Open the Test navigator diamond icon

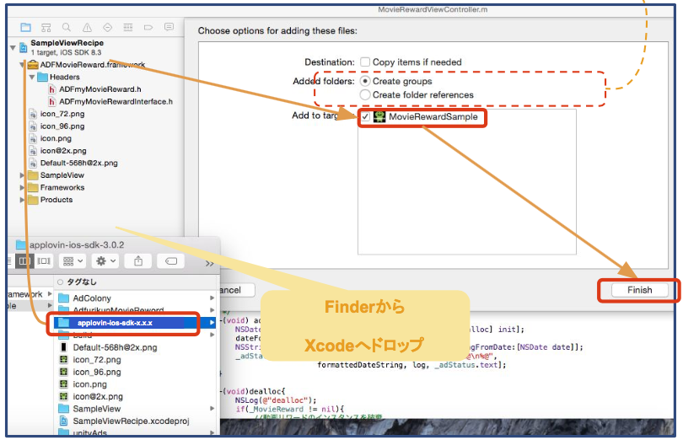tap(108, 28)
